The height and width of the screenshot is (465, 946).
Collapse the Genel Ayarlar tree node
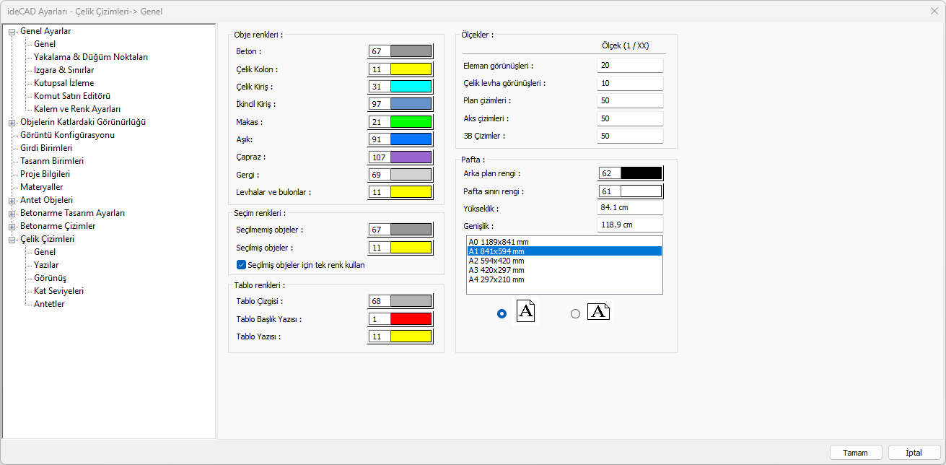(x=12, y=31)
